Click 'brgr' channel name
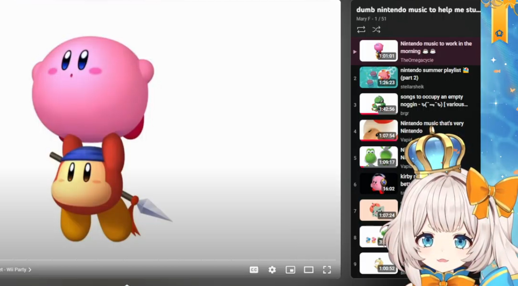 click(x=405, y=113)
